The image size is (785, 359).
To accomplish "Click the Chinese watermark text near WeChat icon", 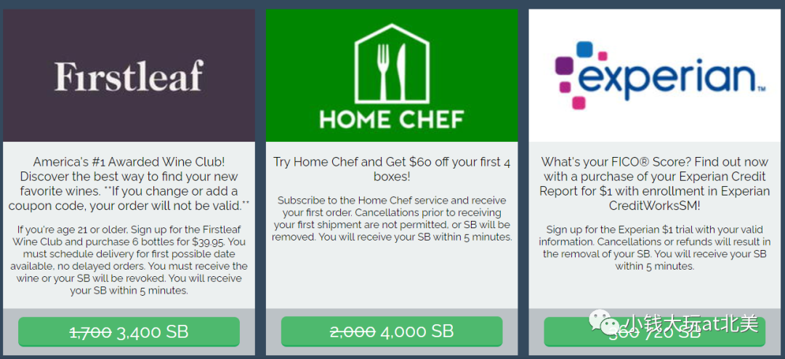I will click(x=692, y=324).
